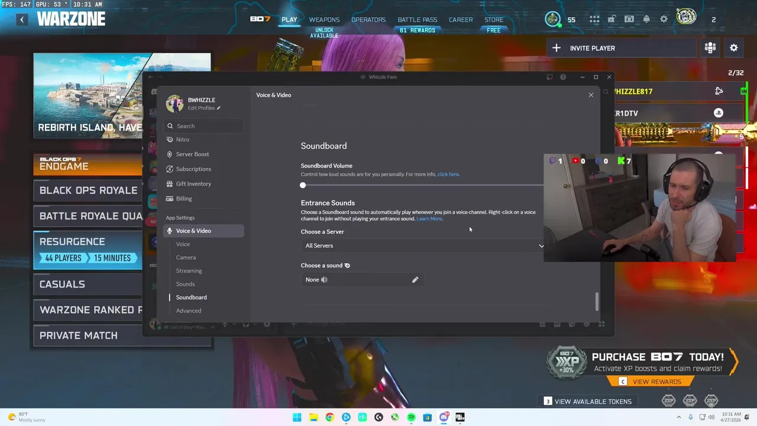This screenshot has height=426, width=757.
Task: Open the STORE tab
Action: 494,20
